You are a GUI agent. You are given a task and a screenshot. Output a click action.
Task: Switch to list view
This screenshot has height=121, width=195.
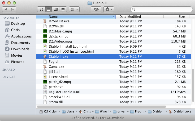coord(49,9)
